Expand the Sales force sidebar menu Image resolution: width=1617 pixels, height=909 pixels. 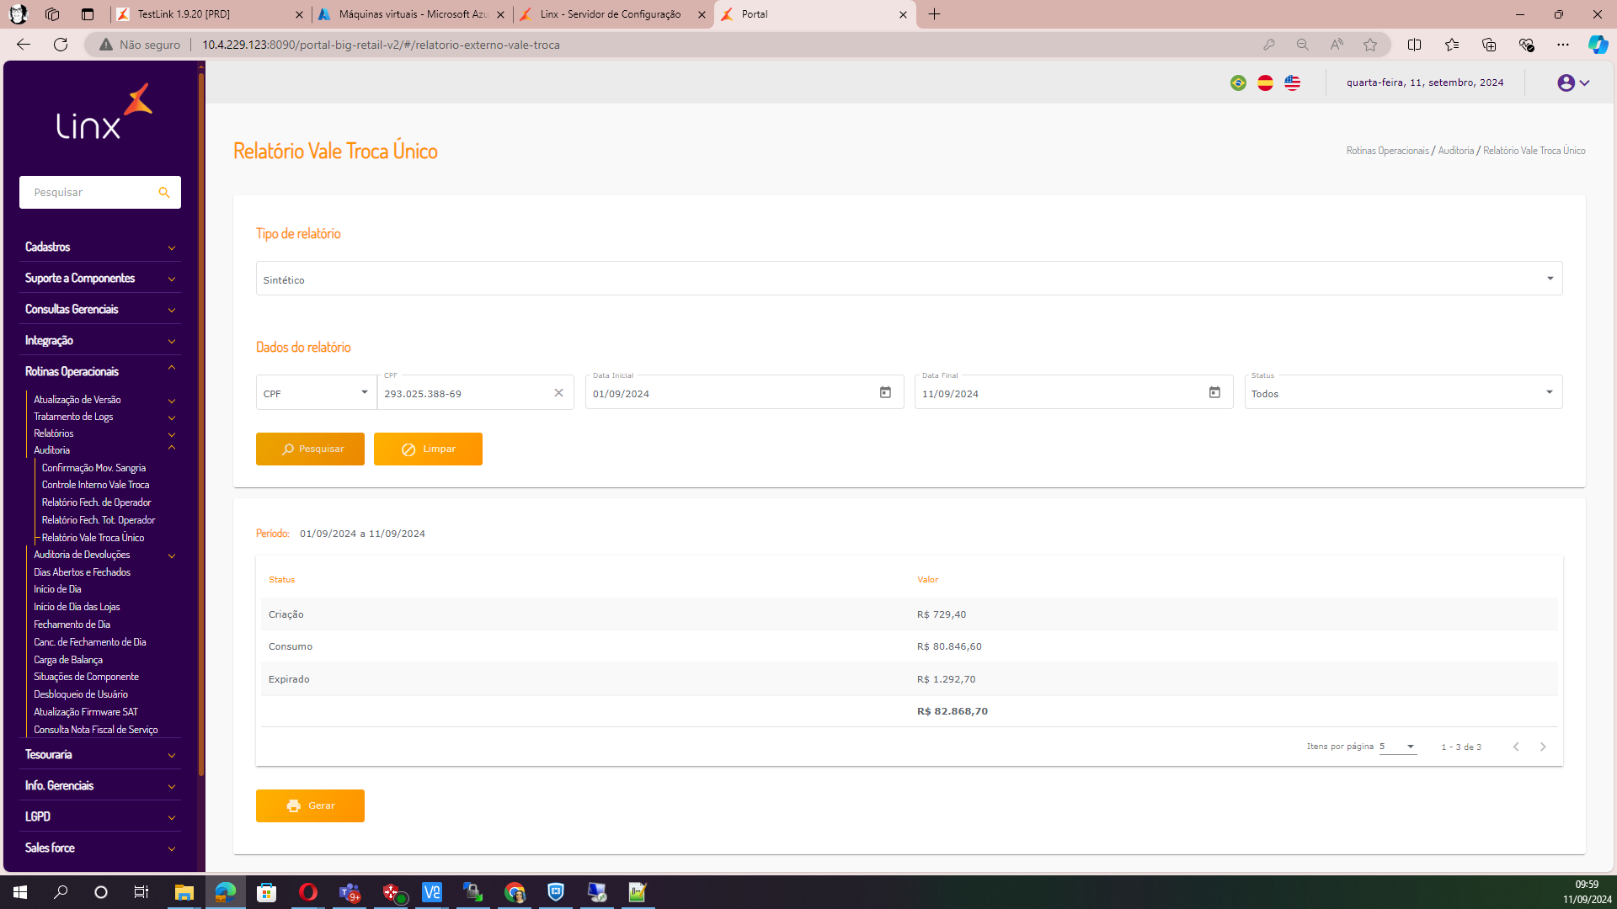[99, 848]
